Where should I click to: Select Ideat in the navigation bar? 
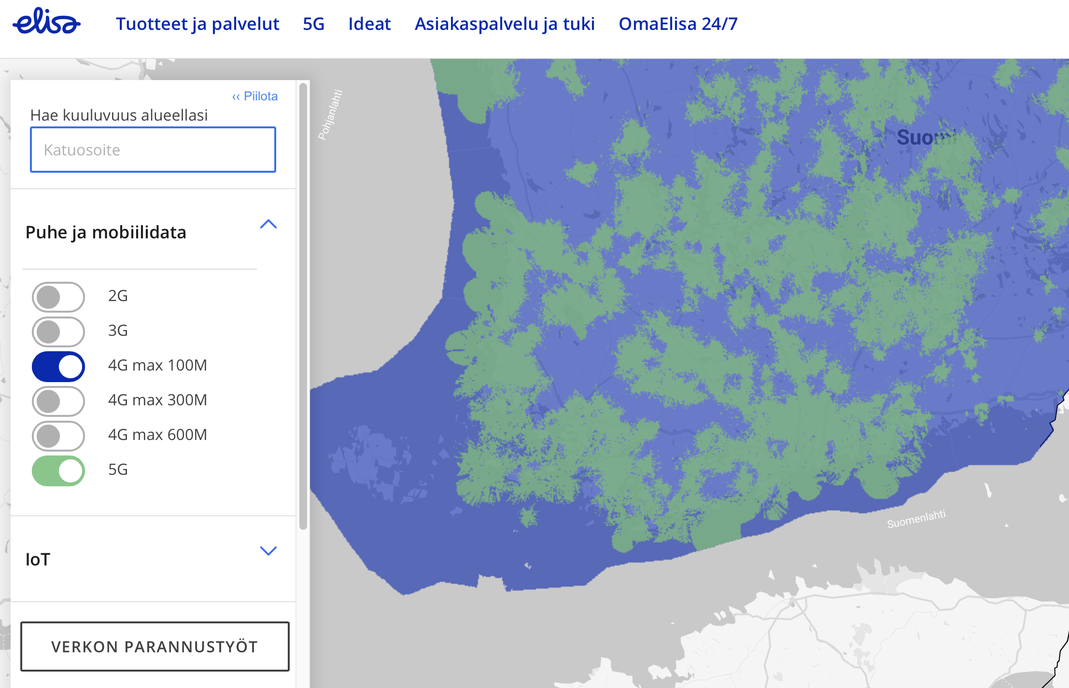(370, 24)
